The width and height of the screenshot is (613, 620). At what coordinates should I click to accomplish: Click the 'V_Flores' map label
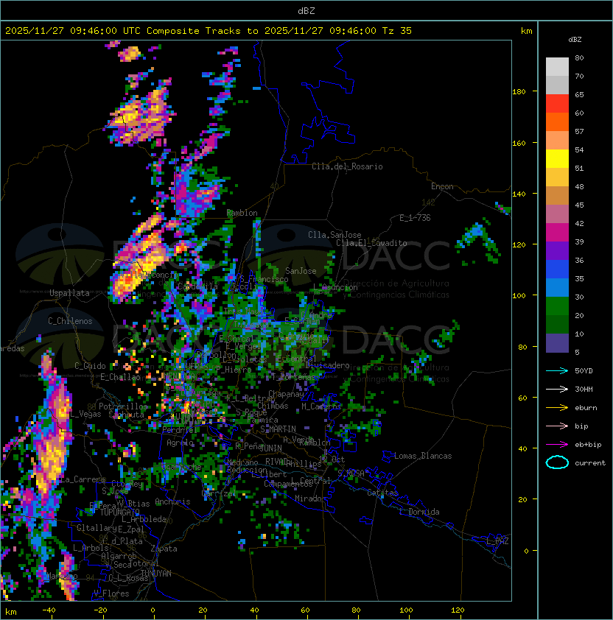click(111, 593)
